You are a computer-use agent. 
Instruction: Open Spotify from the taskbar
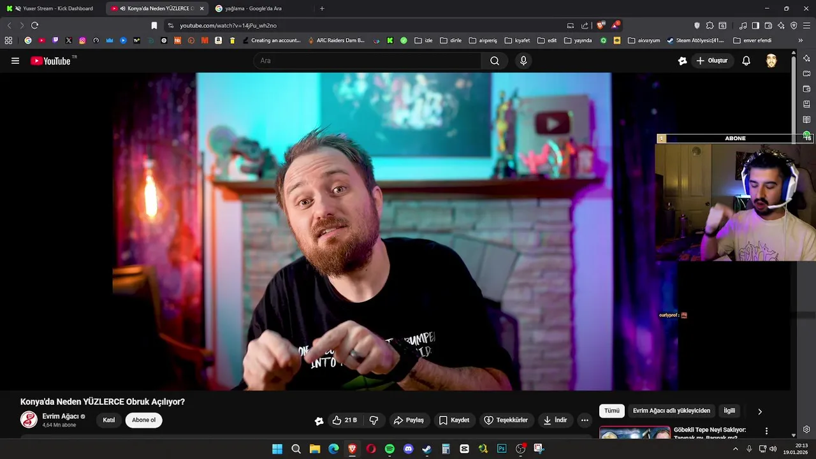click(x=390, y=449)
